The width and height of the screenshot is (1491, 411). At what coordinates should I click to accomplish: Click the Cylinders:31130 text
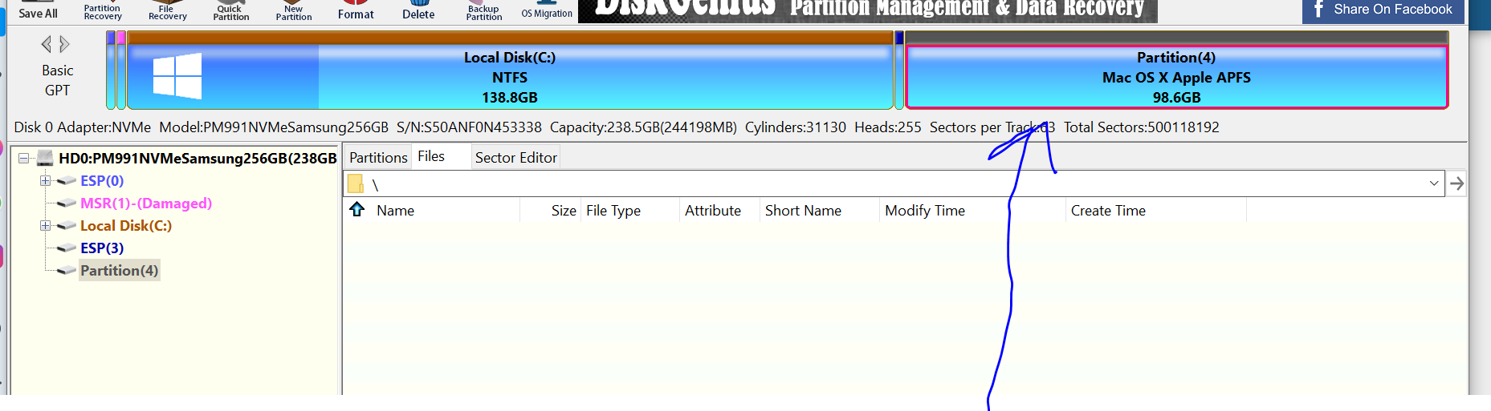795,127
